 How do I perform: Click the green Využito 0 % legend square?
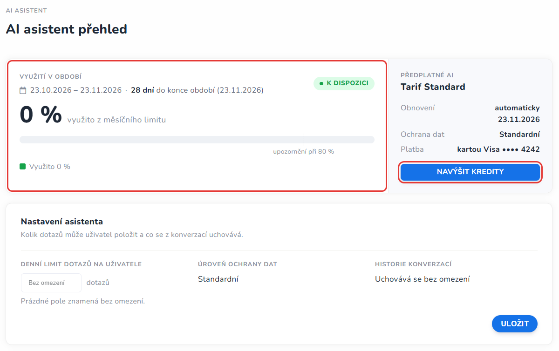[x=22, y=166]
